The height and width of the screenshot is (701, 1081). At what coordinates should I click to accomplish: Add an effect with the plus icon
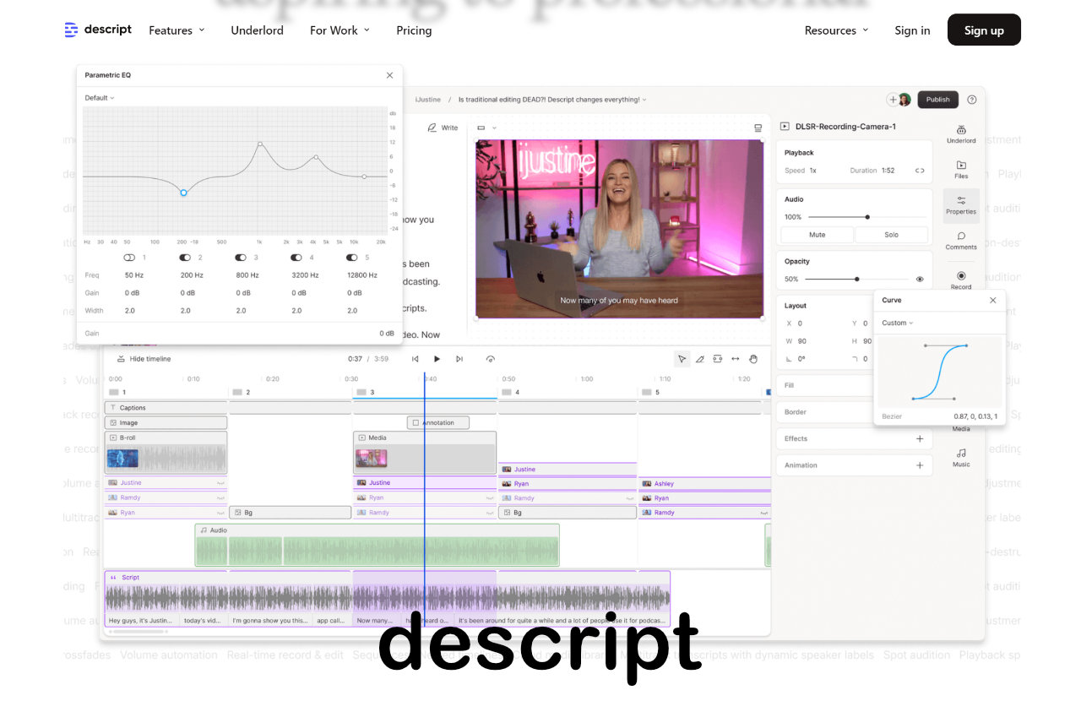click(920, 439)
